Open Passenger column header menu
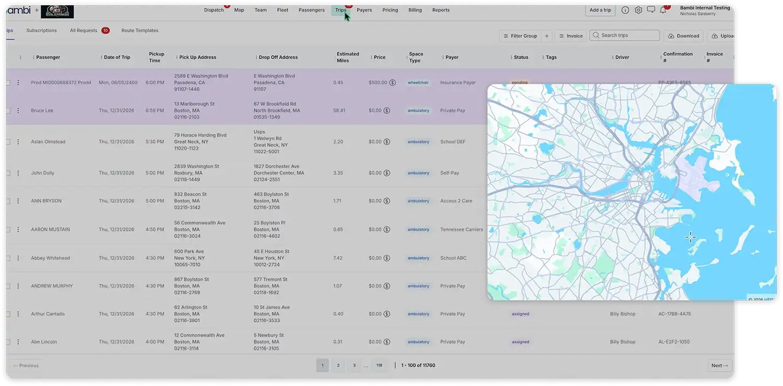 (x=33, y=57)
